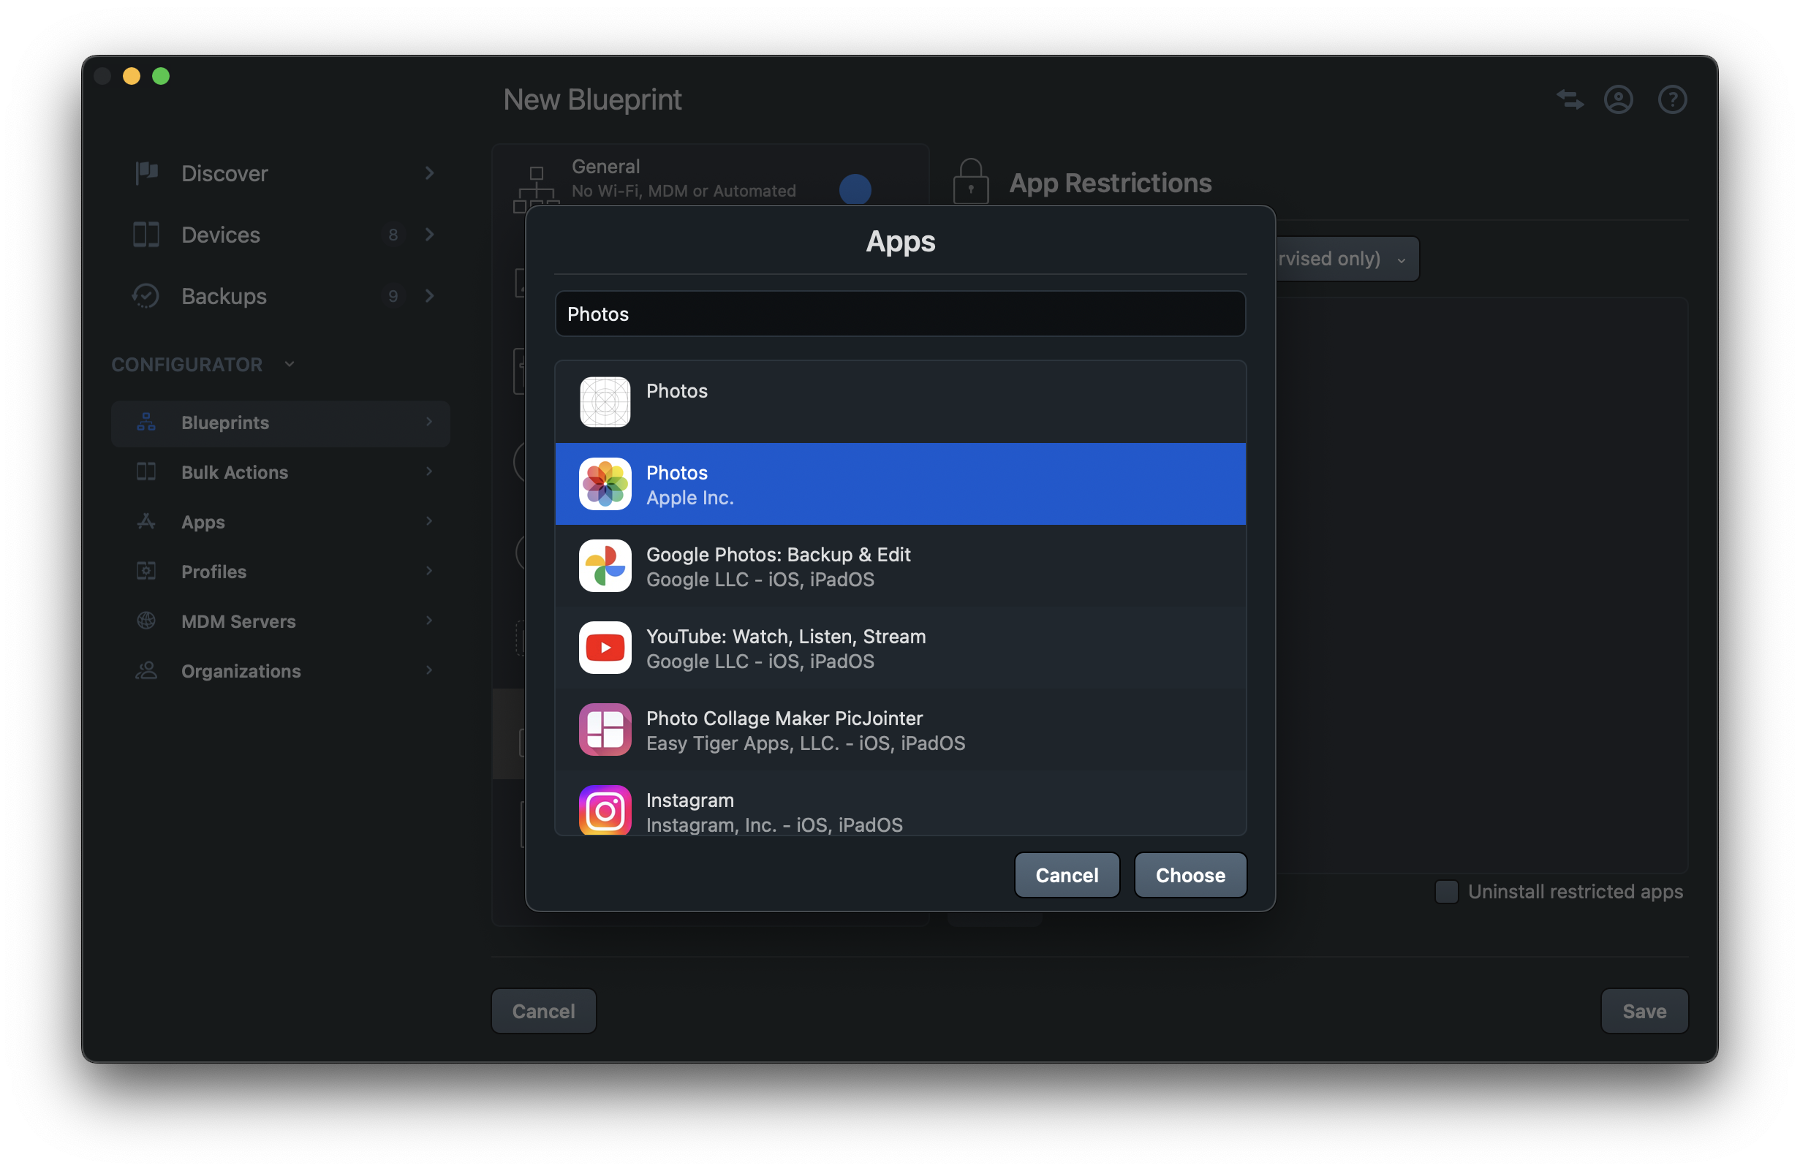Click the Profiles label in sidebar
1800x1171 pixels.
point(213,571)
